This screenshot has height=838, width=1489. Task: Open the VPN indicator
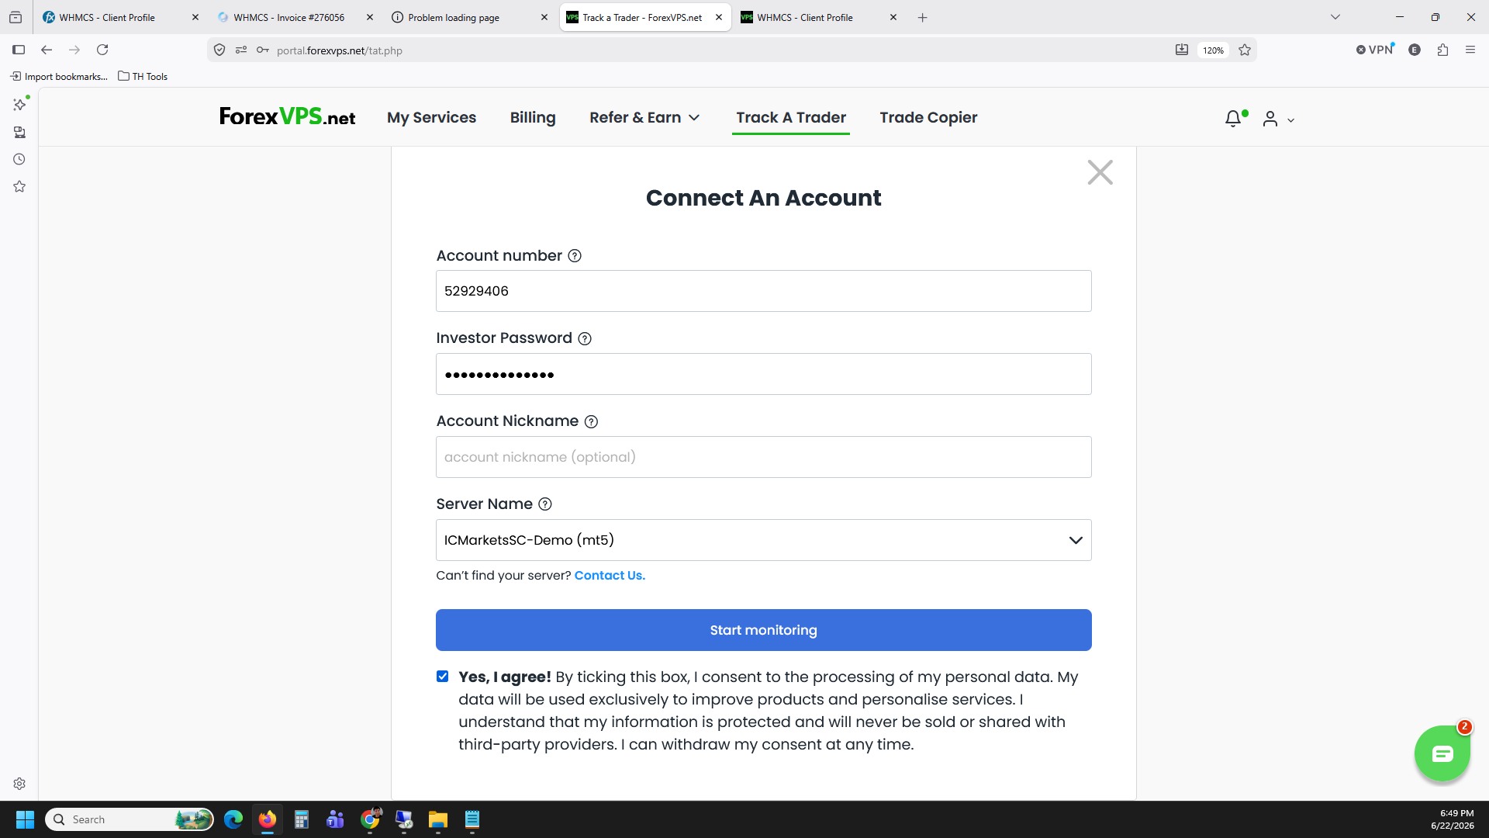tap(1375, 50)
